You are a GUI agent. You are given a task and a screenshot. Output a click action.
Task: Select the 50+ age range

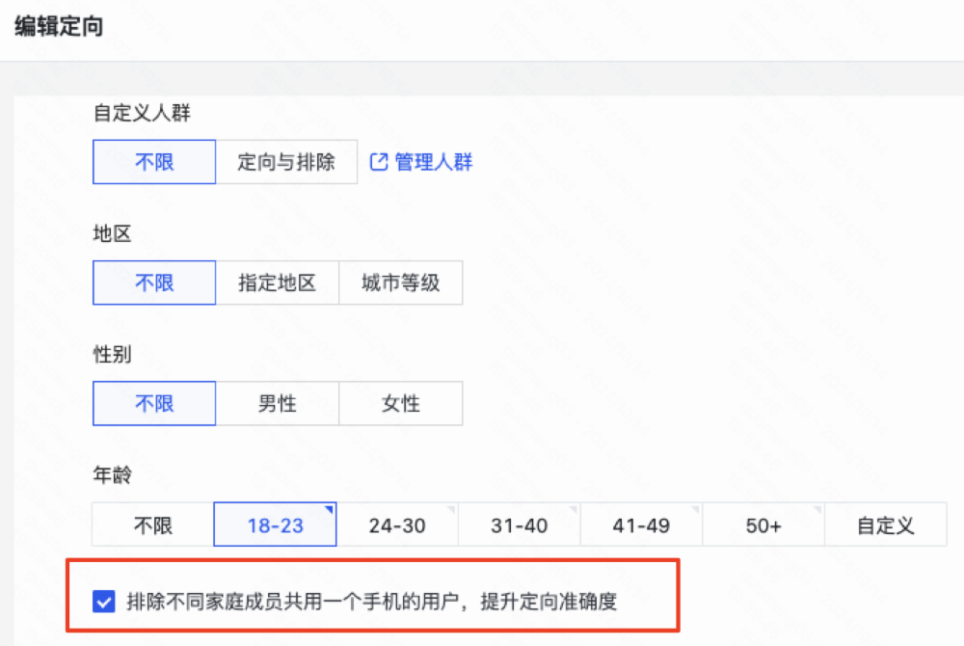(763, 524)
